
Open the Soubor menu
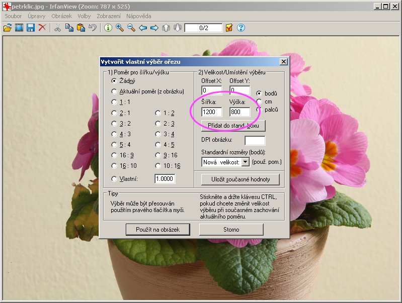(x=13, y=16)
